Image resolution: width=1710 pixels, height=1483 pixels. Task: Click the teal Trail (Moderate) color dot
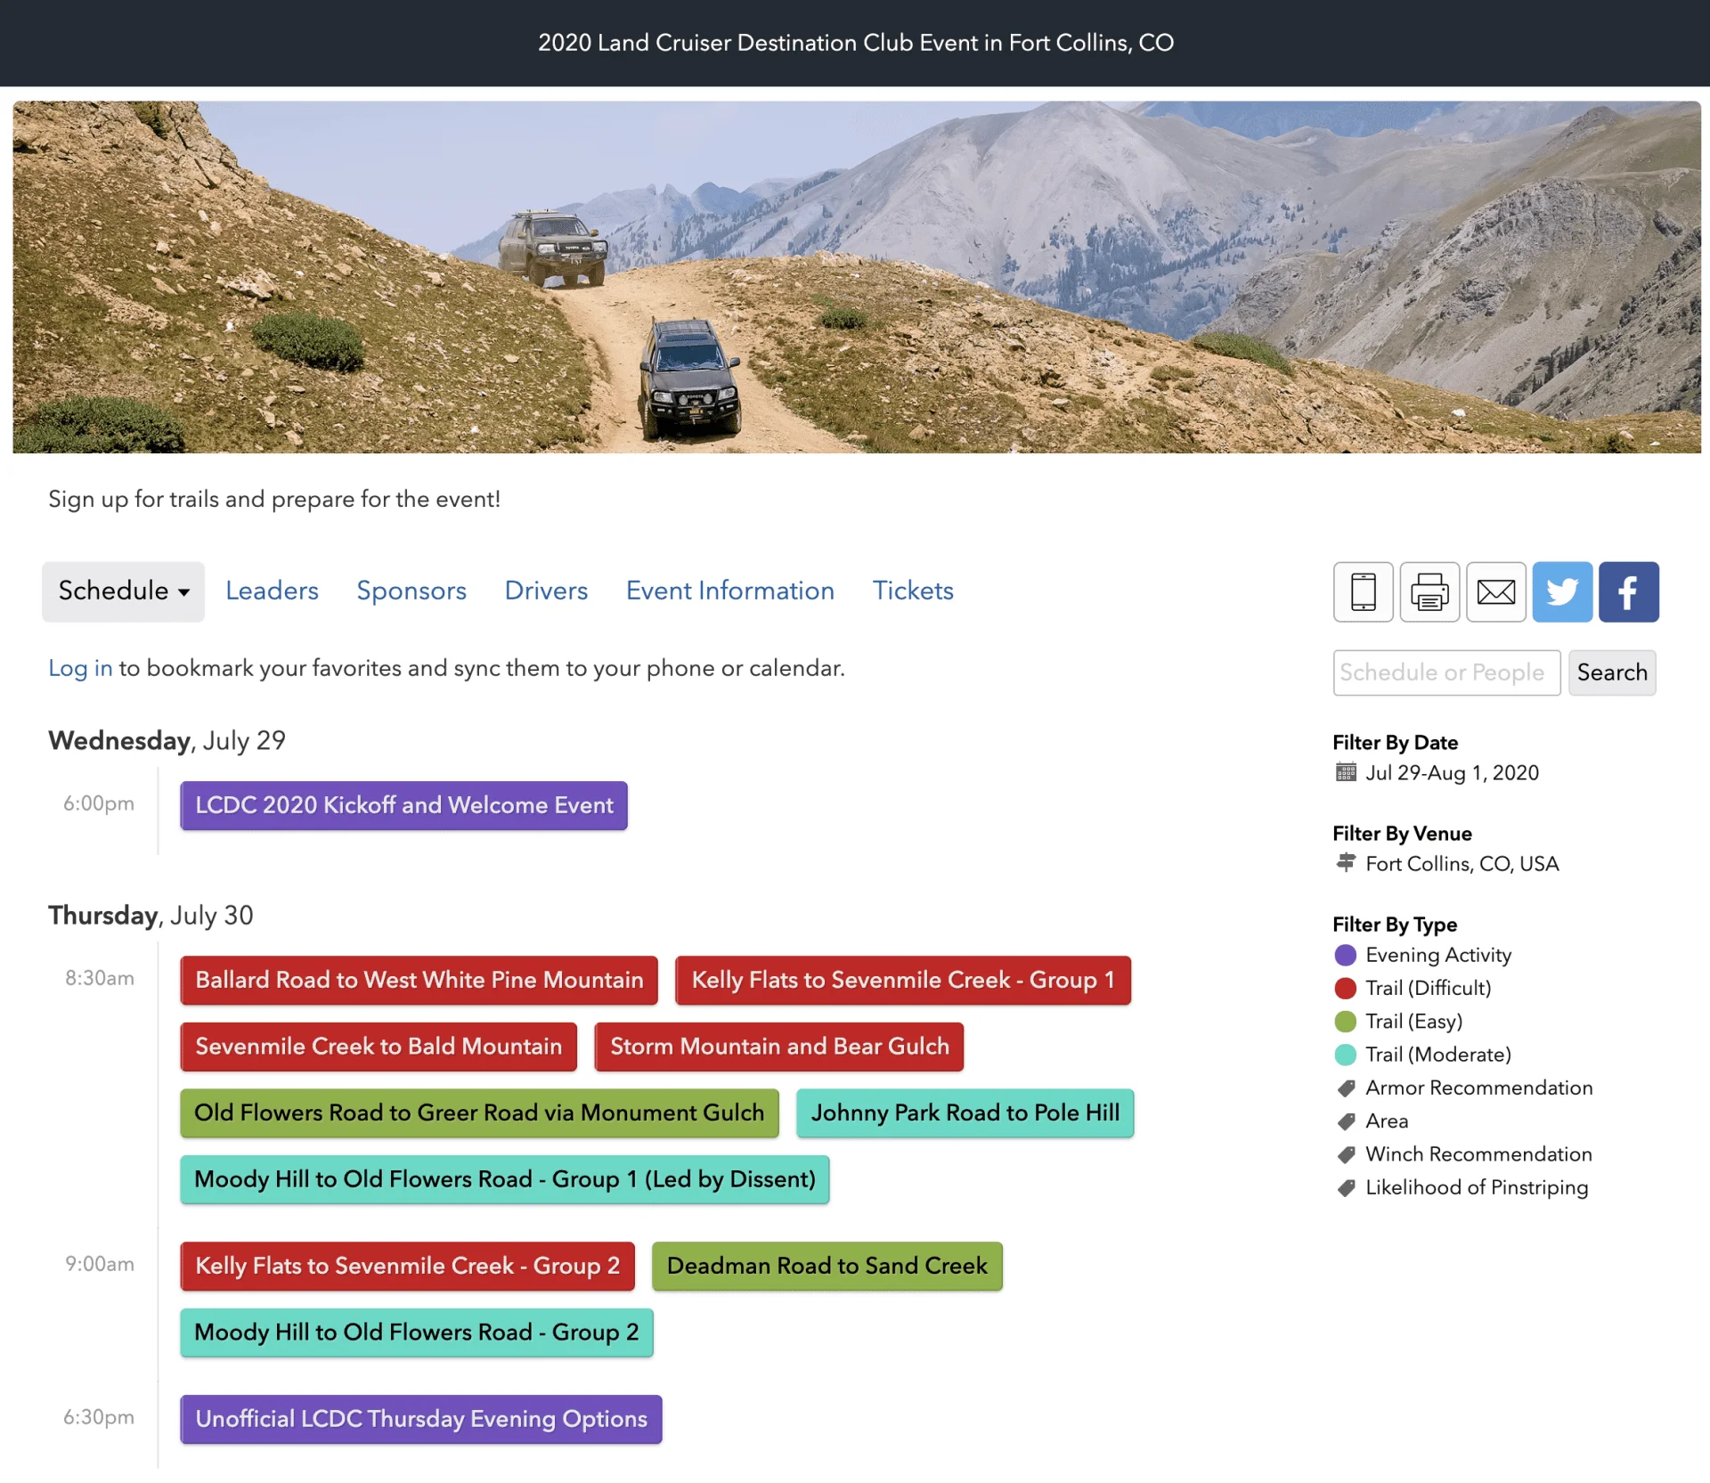click(1346, 1055)
